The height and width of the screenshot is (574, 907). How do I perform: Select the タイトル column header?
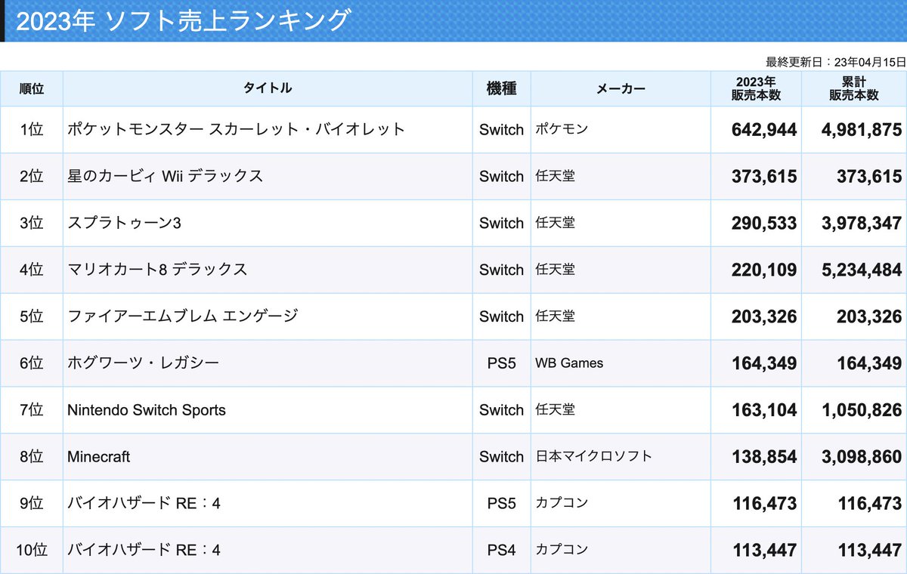[x=268, y=88]
